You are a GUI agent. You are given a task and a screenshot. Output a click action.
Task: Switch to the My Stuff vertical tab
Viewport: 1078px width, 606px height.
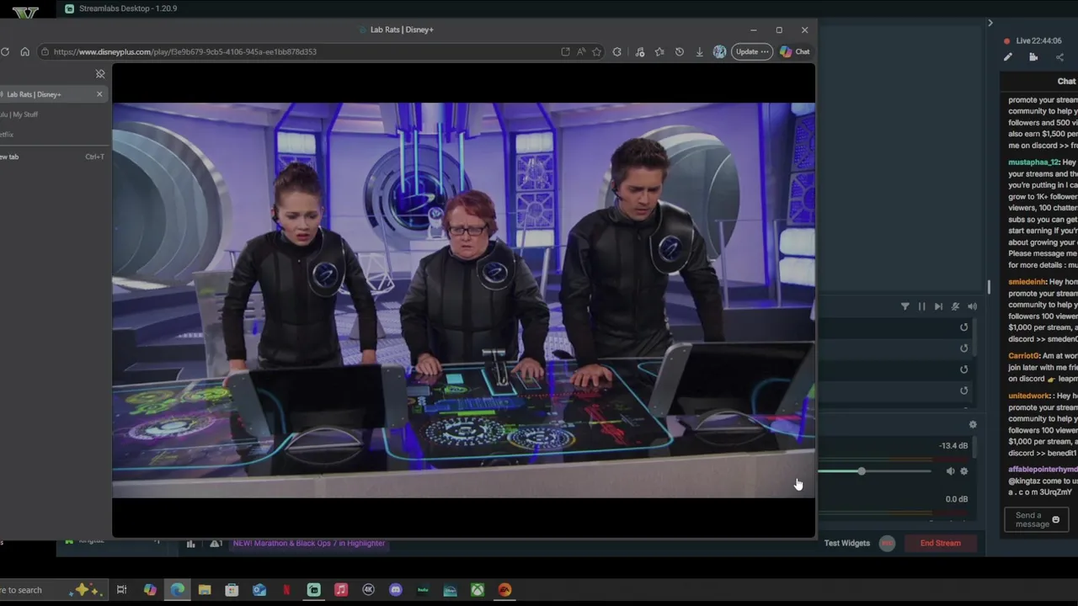pyautogui.click(x=52, y=114)
